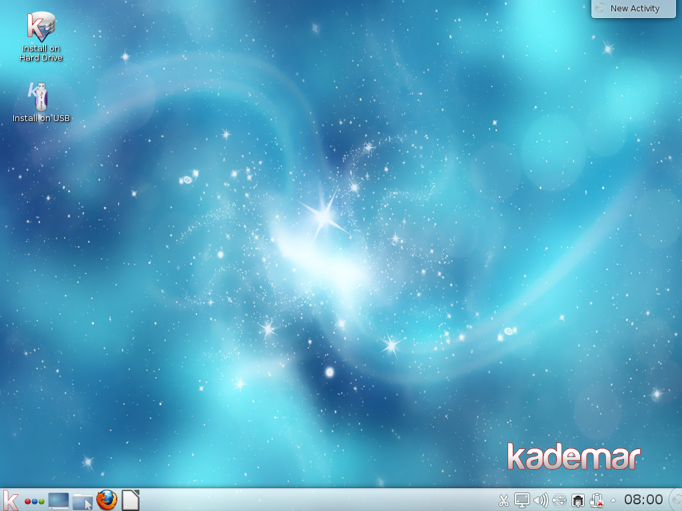This screenshot has height=511, width=682.
Task: Click the 08:00 digital clock
Action: 643,500
